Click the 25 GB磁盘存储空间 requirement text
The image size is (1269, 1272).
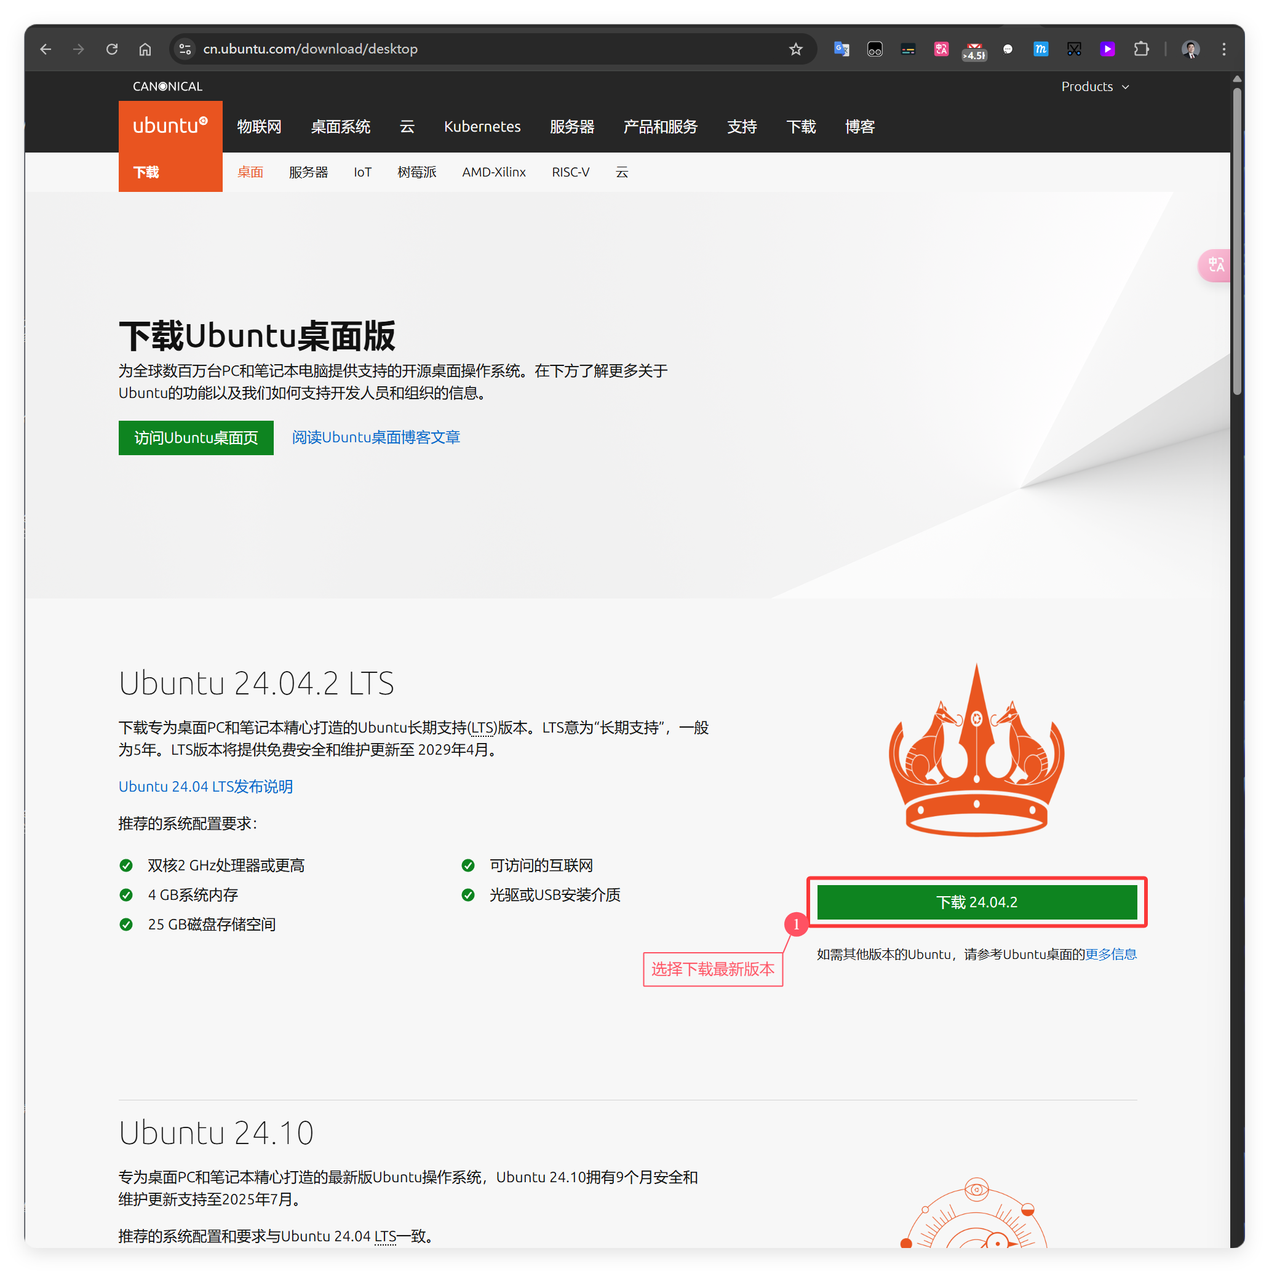tap(212, 924)
